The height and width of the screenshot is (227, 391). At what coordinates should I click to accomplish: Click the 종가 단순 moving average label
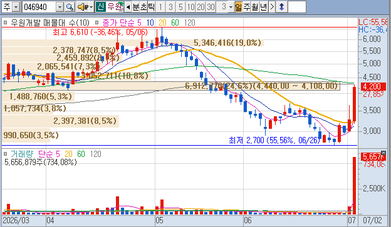pos(118,23)
